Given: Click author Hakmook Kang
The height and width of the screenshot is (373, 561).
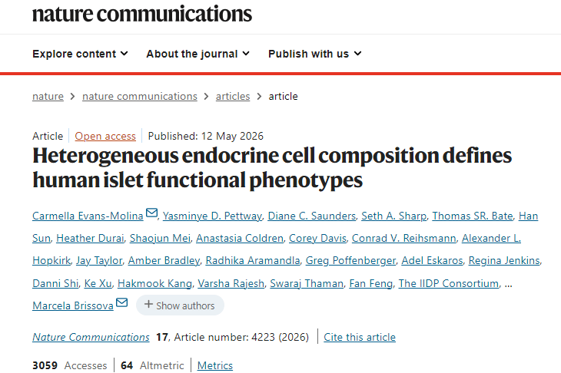Looking at the screenshot, I should tap(154, 284).
